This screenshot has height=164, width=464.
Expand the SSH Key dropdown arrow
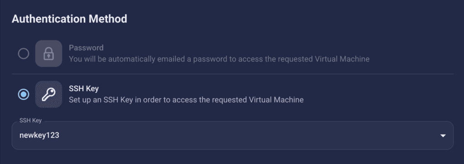point(443,135)
